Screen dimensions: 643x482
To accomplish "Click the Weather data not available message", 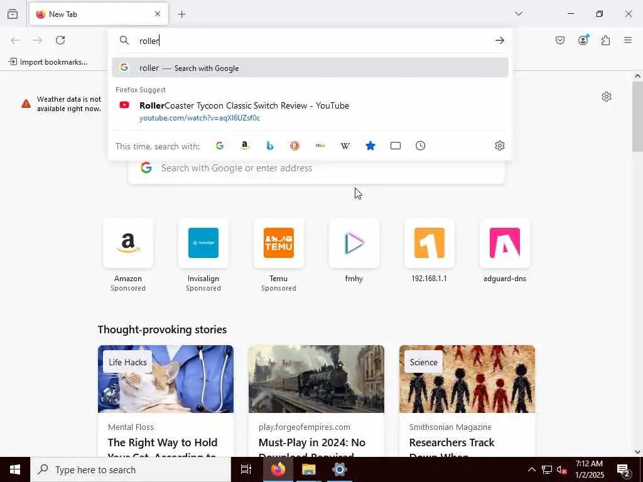I will 69,104.
